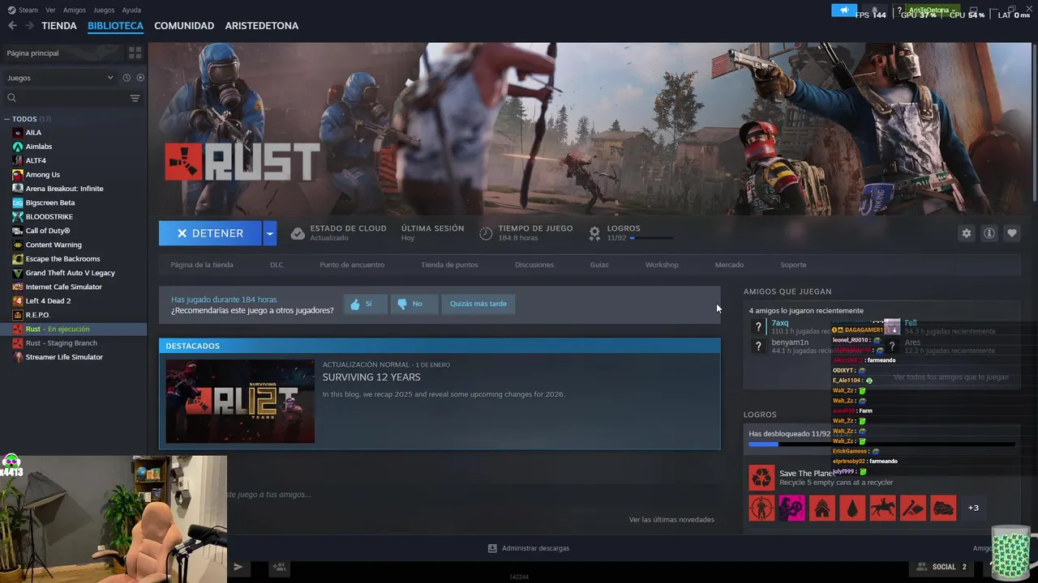Click the horse rider achievement icon
This screenshot has height=583, width=1038.
tap(882, 508)
